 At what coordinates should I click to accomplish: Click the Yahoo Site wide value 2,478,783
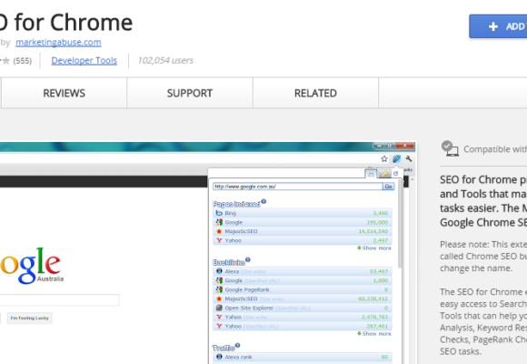pyautogui.click(x=374, y=318)
